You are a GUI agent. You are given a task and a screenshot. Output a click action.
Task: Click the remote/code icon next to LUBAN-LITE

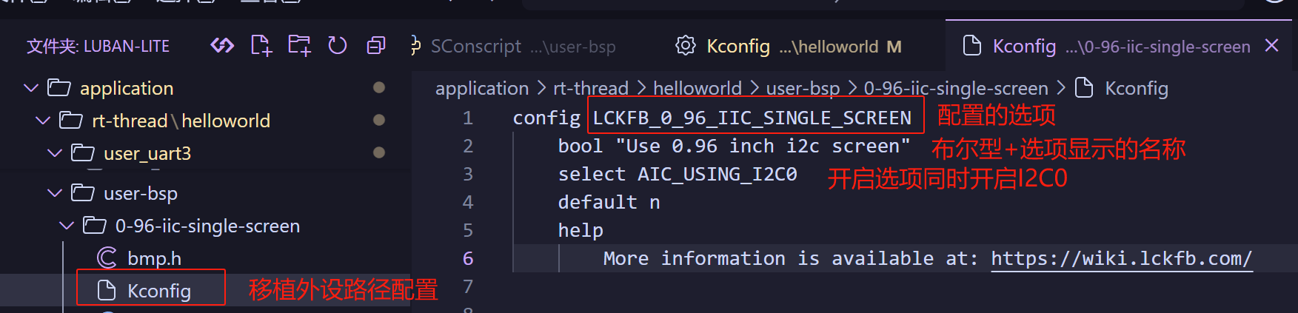[x=222, y=46]
